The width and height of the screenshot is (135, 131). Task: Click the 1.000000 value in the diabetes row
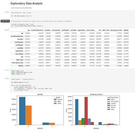(x=126, y=66)
